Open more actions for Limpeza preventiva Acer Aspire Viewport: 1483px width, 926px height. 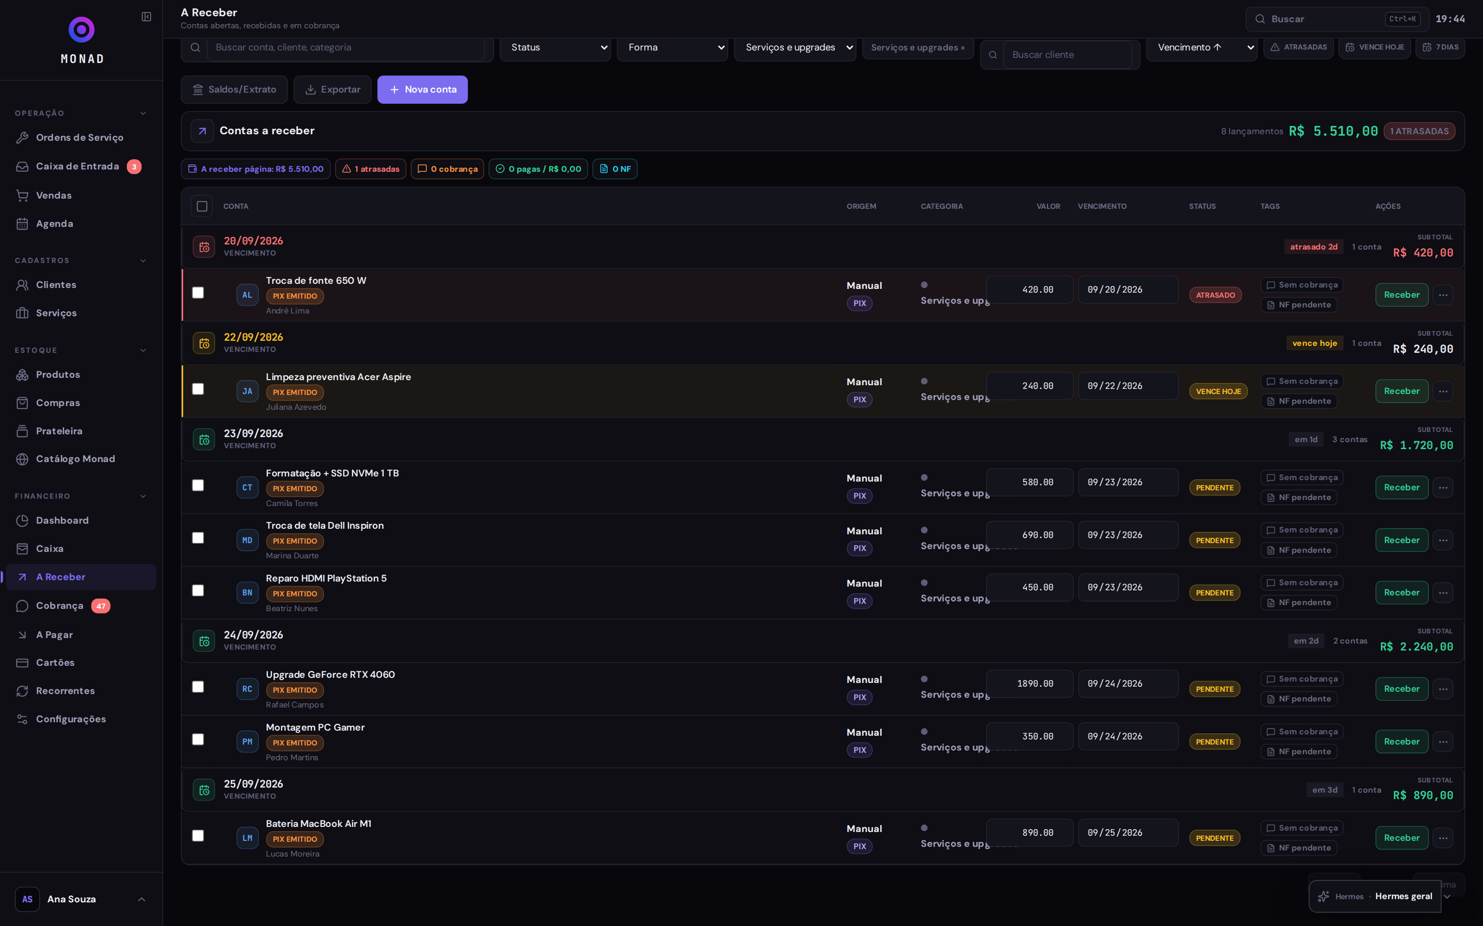(x=1443, y=391)
